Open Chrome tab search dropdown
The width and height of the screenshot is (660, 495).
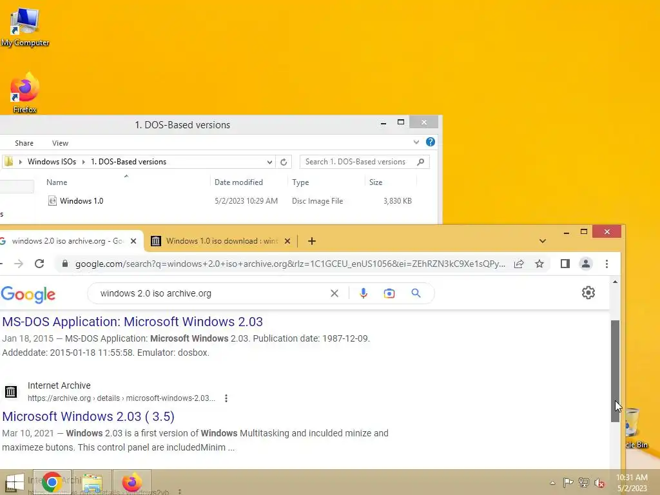pos(542,241)
